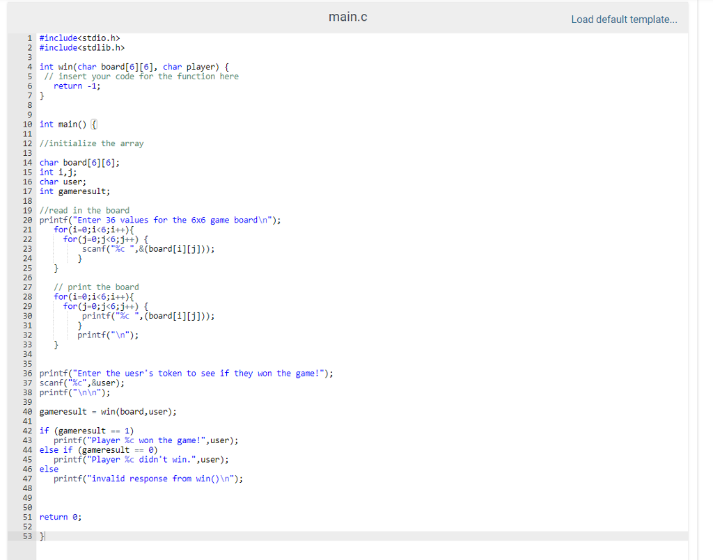
Task: Click line number 10 in the gutter
Action: (x=27, y=124)
